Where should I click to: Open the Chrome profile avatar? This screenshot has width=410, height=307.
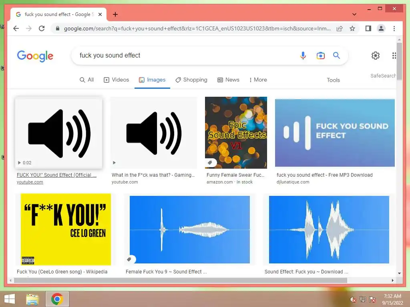tap(381, 28)
